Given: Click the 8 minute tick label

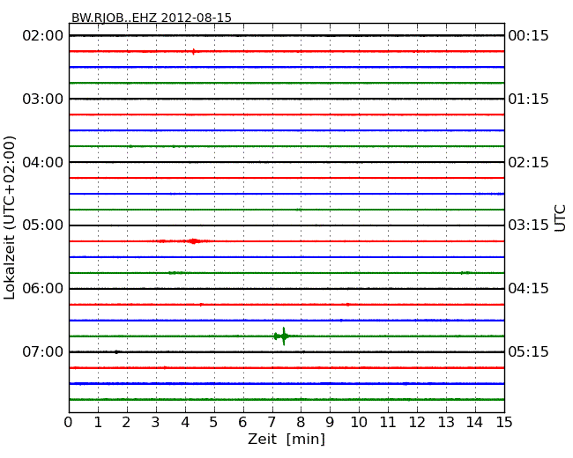Looking at the screenshot, I should 301,423.
